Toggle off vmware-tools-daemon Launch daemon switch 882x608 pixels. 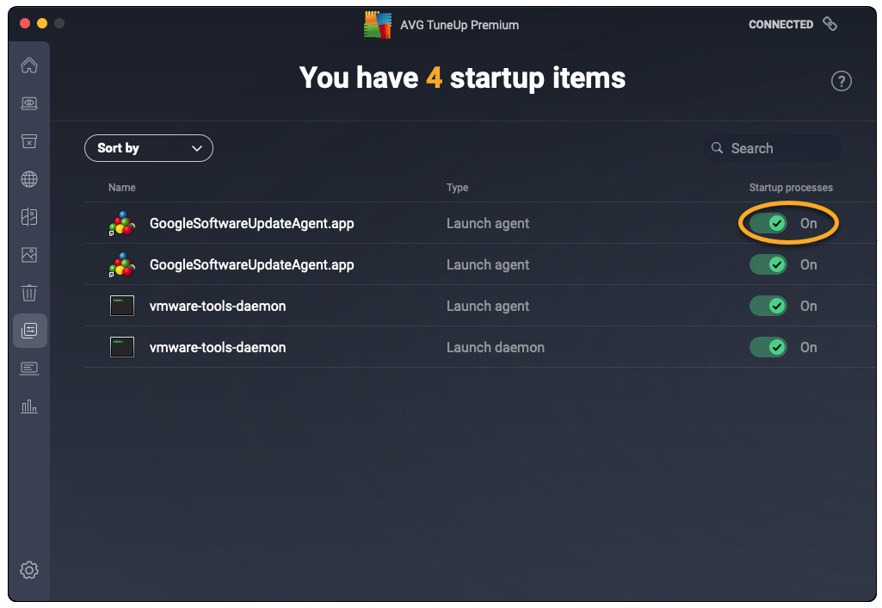point(768,347)
